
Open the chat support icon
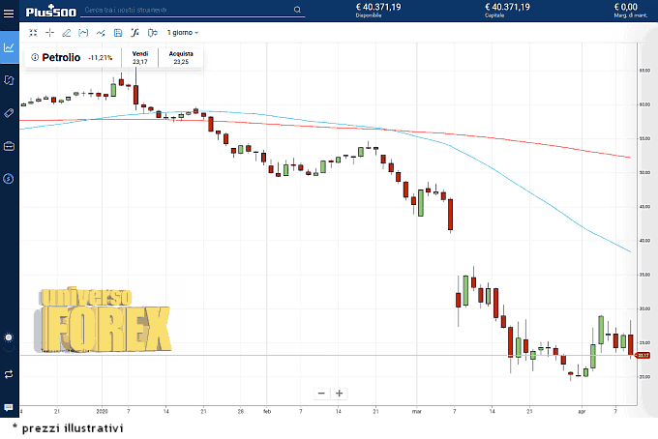pos(9,408)
